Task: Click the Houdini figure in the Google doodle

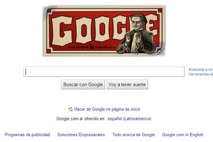Action: [137, 34]
